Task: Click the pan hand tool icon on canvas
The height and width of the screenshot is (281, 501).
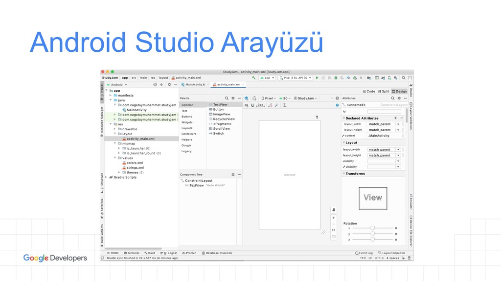Action: tap(334, 210)
